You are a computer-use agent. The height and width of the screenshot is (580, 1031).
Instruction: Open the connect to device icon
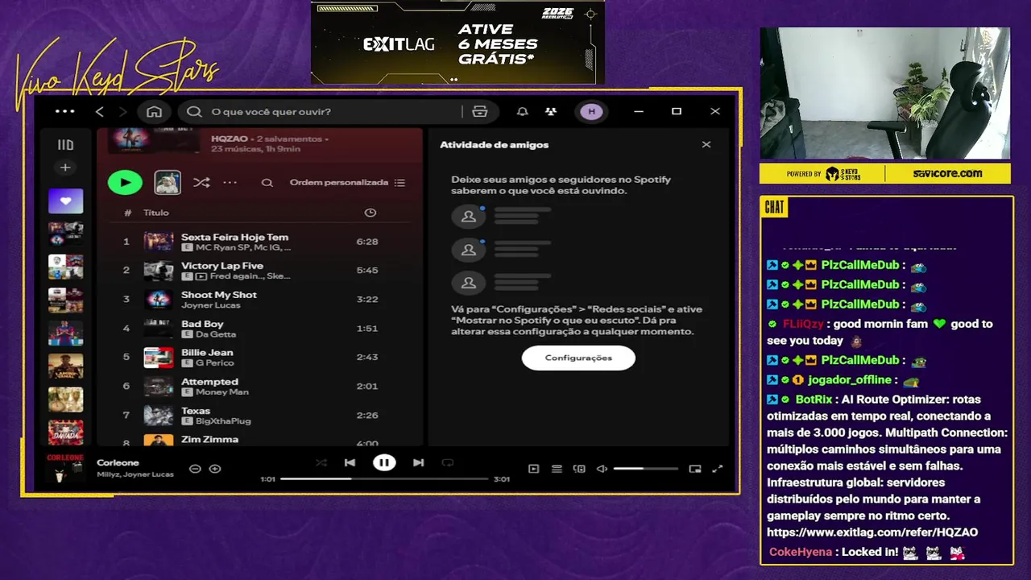tap(579, 469)
